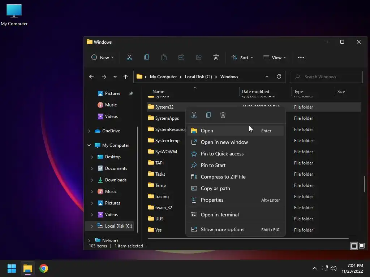
Task: Click the Rename icon in the Explorer toolbar
Action: point(181,57)
